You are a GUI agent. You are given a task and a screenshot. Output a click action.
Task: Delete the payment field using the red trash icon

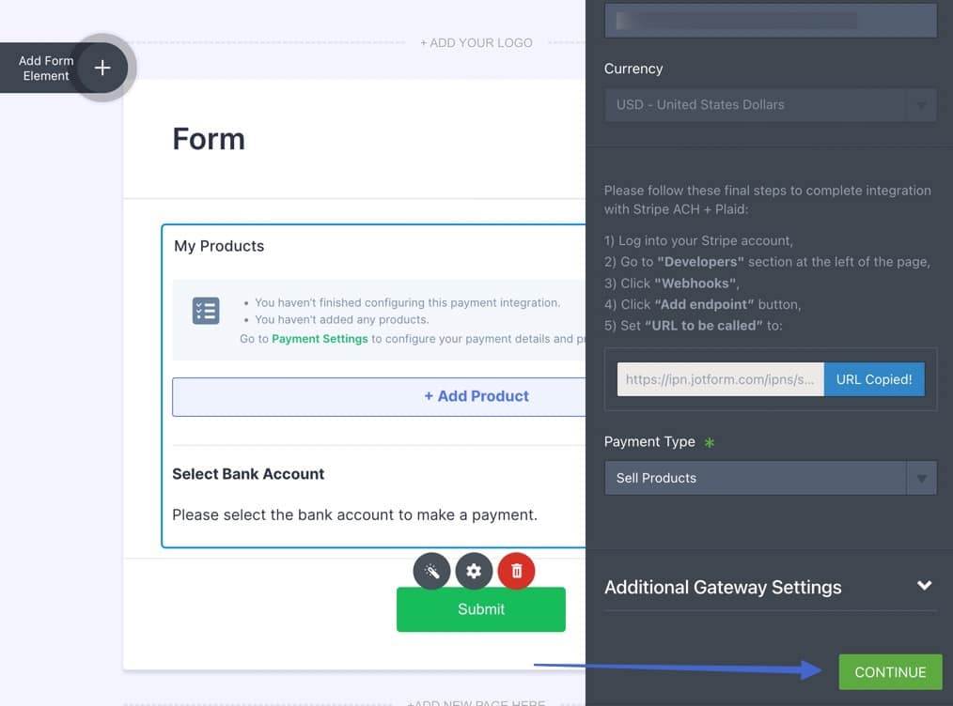pyautogui.click(x=516, y=571)
